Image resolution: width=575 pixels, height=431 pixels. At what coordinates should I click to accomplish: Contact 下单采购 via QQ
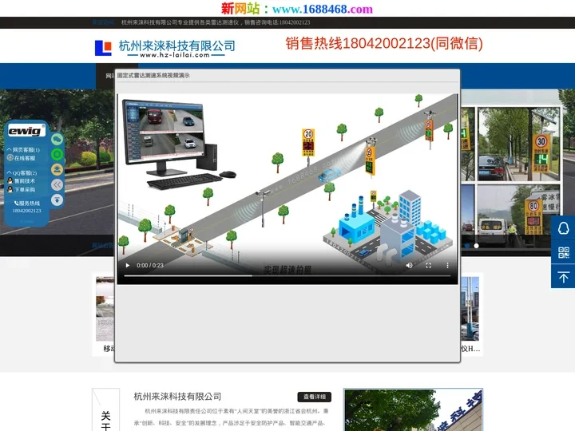22,189
